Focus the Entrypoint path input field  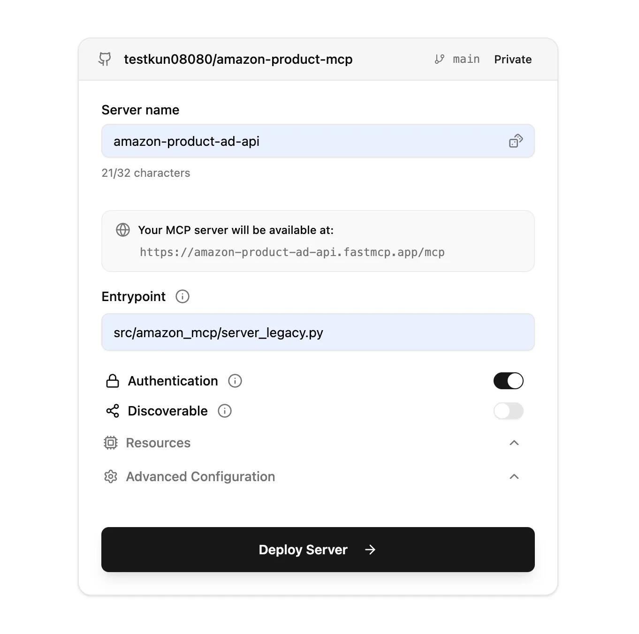point(318,332)
